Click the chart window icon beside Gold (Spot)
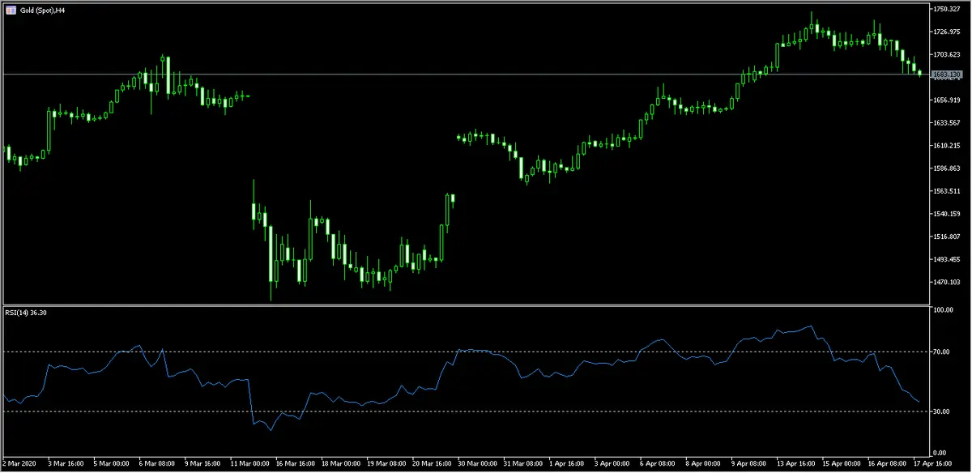Image resolution: width=972 pixels, height=473 pixels. 8,10
